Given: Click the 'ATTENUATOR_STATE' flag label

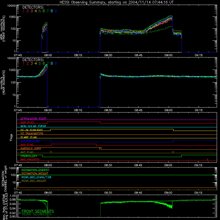Looking at the screenshot, I should 33,119.
